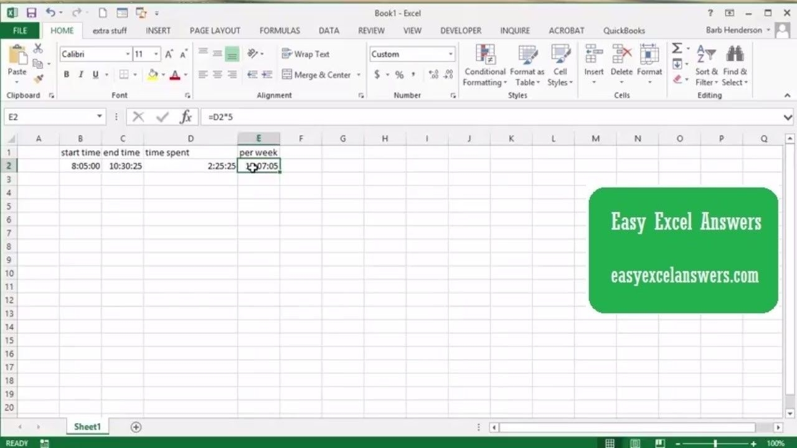
Task: Click the Cut scissors icon
Action: click(38, 49)
